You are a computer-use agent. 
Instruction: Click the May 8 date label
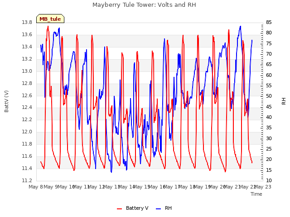[36, 187]
